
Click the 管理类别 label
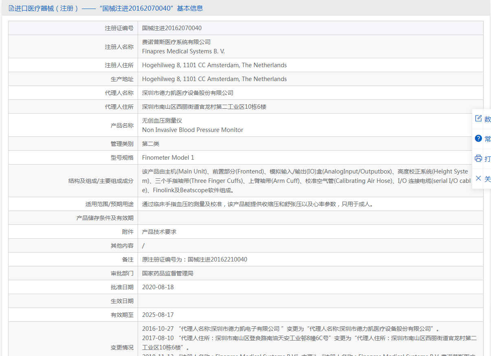point(122,144)
